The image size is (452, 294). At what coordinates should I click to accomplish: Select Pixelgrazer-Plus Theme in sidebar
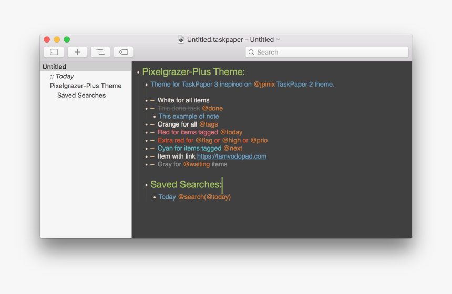(86, 86)
